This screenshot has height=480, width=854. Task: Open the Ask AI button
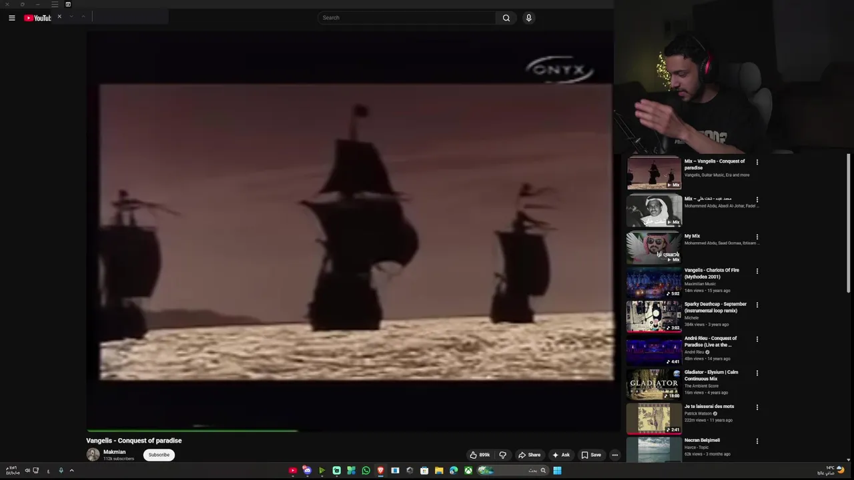(560, 455)
